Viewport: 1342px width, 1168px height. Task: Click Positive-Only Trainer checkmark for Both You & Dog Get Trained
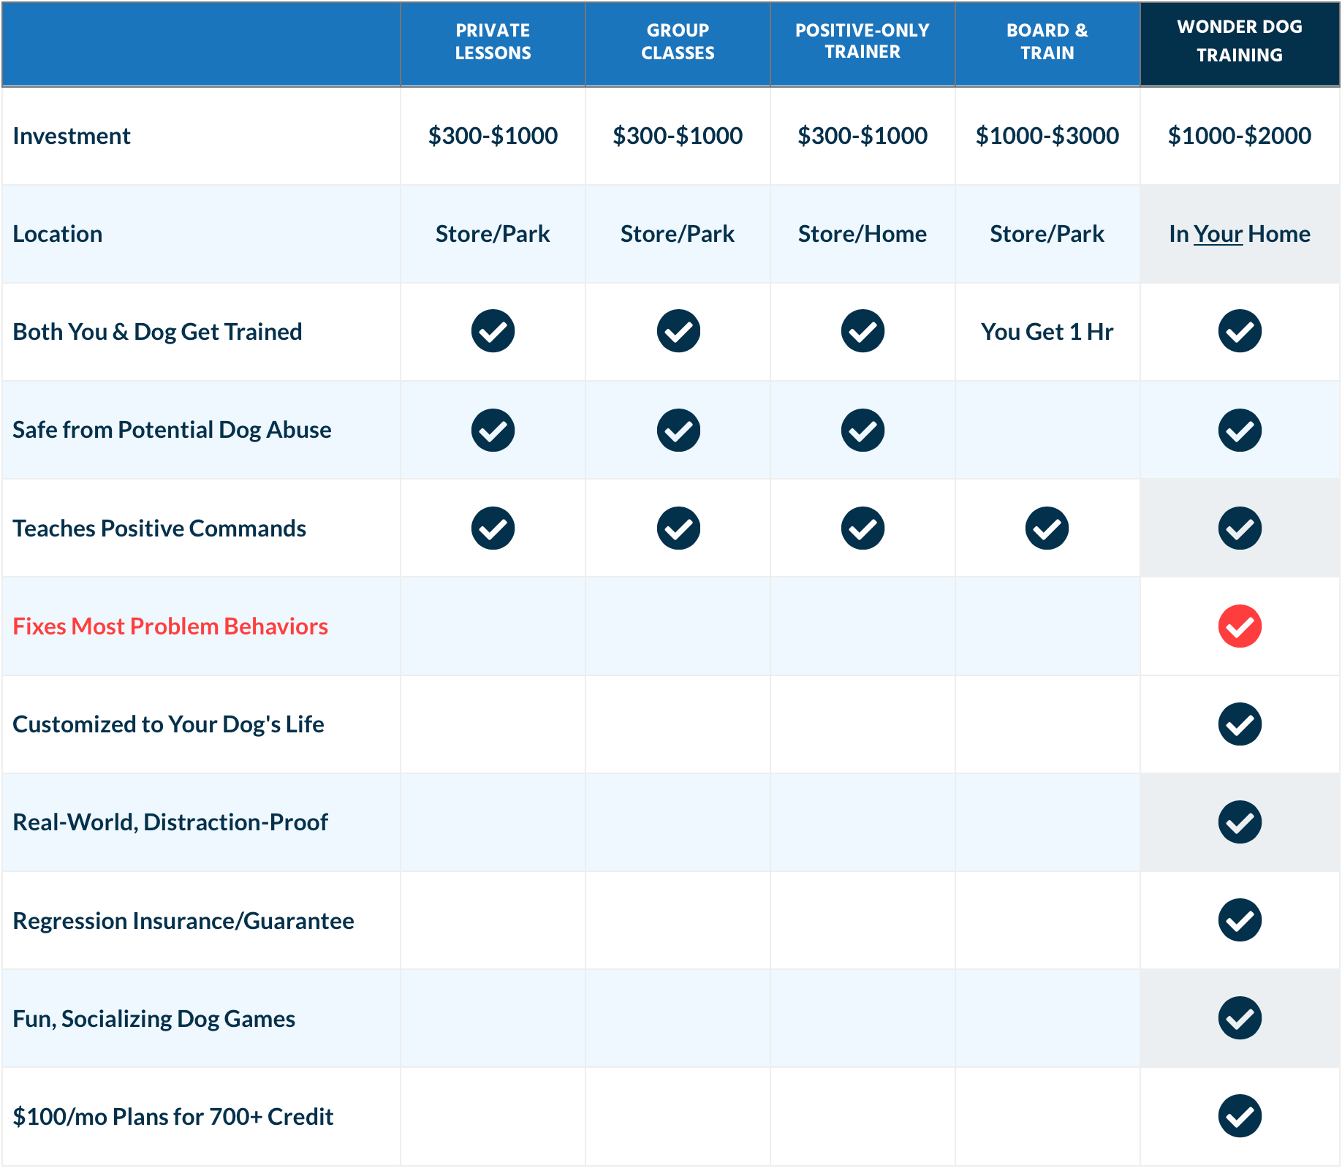point(863,331)
